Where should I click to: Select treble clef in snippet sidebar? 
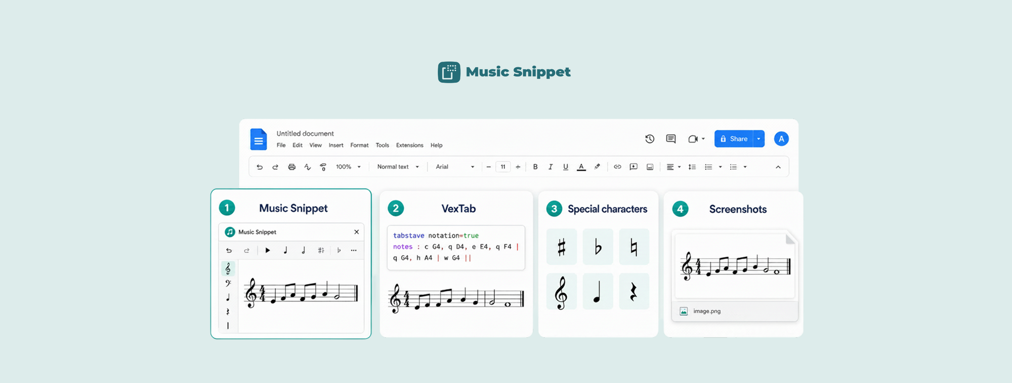[228, 269]
